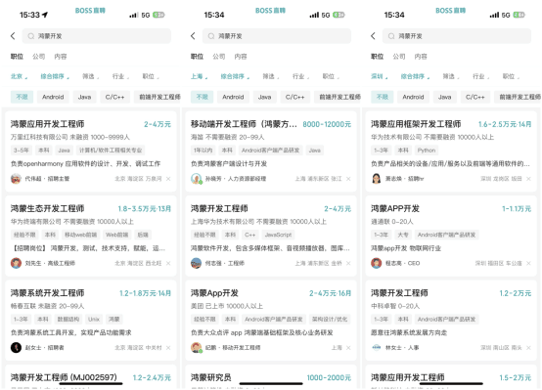Dismiss 鸿蒙应用开发工程师 2-4万元 card with X

pyautogui.click(x=168, y=179)
